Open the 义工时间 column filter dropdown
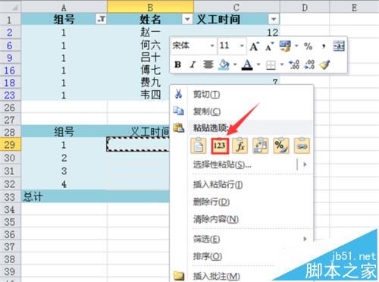Screen dimensions: 379x282 point(274,19)
